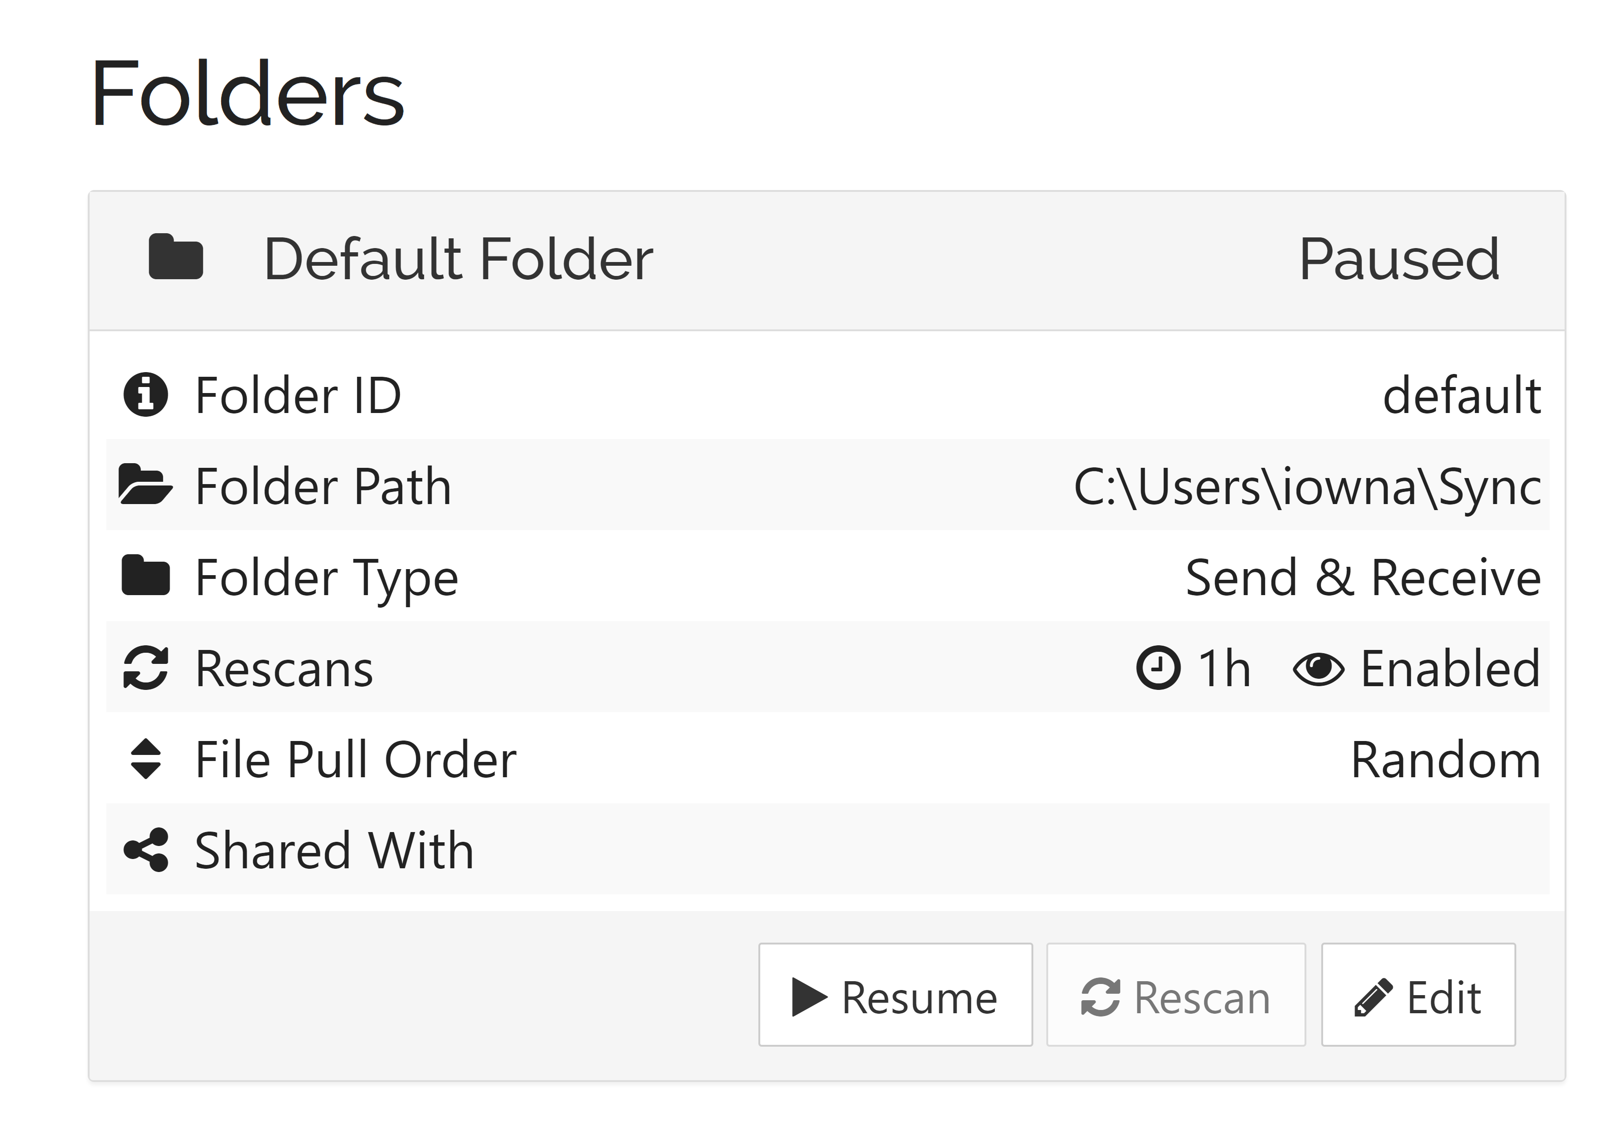Click the Random file pull order value
Screen dimensions: 1618x1141
point(1445,760)
